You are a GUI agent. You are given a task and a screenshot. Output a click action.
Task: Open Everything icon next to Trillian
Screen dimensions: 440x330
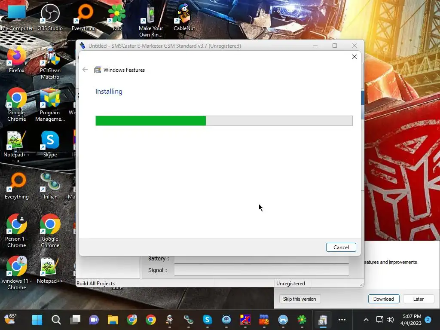pyautogui.click(x=17, y=186)
